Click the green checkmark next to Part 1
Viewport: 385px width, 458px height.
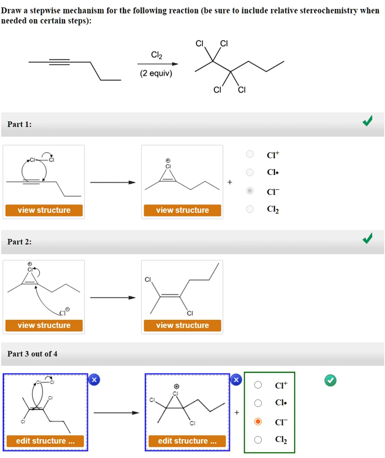click(367, 121)
